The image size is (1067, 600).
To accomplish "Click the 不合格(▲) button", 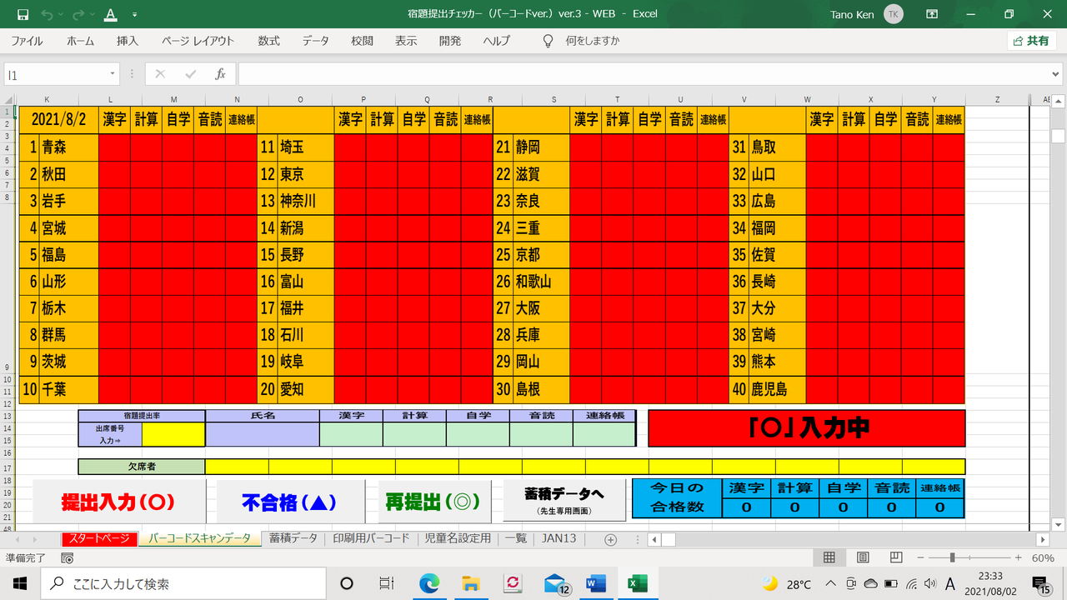I will click(291, 502).
